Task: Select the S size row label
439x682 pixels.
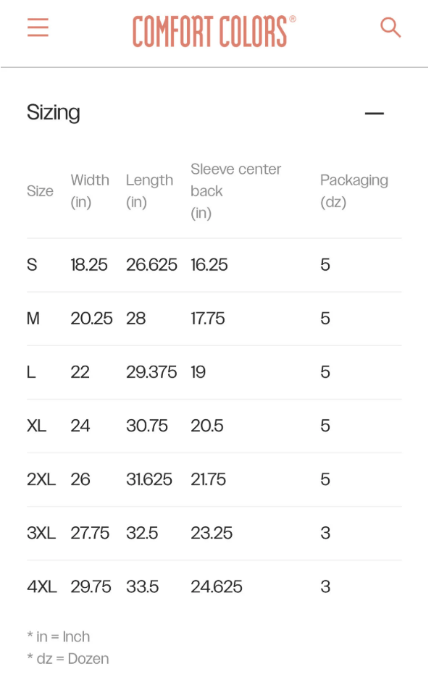Action: (32, 265)
